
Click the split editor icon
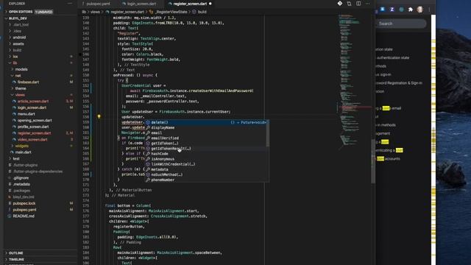[x=358, y=4]
